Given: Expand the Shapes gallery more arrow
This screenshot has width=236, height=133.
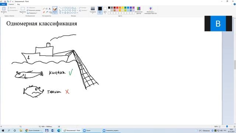Looking at the screenshot, I should (x=77, y=13).
